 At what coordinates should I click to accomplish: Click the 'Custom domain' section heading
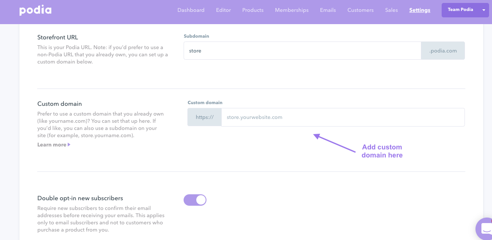60,104
